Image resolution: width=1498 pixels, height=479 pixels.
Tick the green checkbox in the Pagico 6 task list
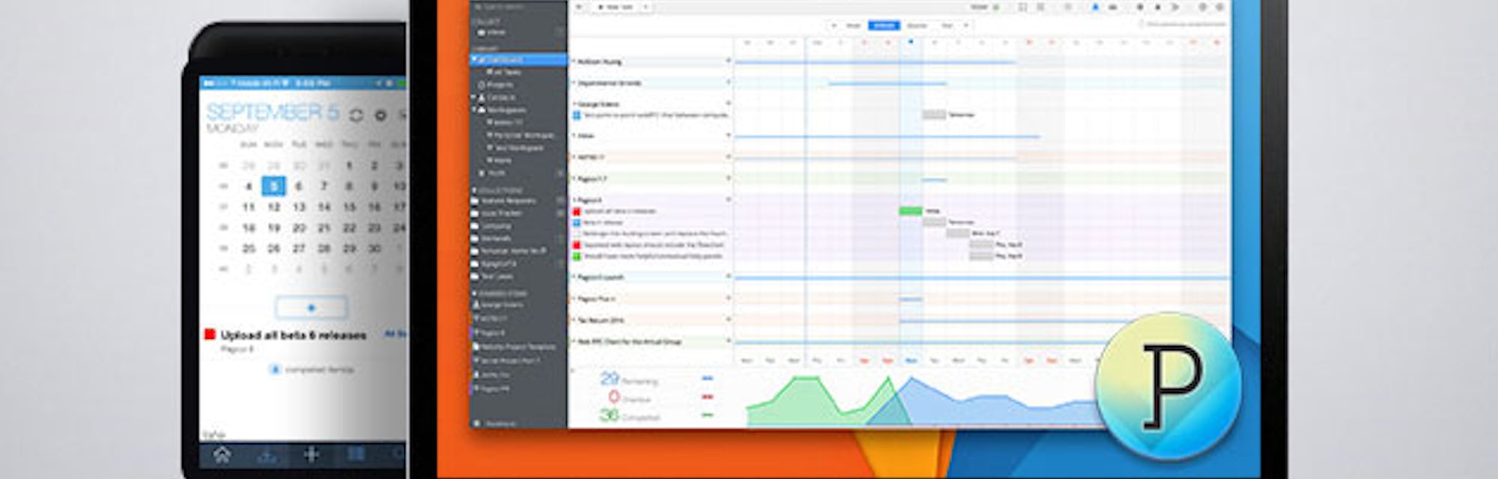coord(577,256)
